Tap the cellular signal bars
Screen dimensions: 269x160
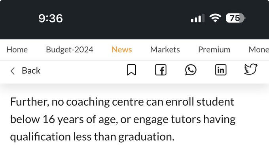pyautogui.click(x=197, y=18)
